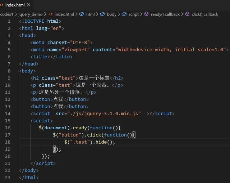Click the HTML file icon on the index.html tab
The height and width of the screenshot is (183, 230).
click(x=2, y=5)
